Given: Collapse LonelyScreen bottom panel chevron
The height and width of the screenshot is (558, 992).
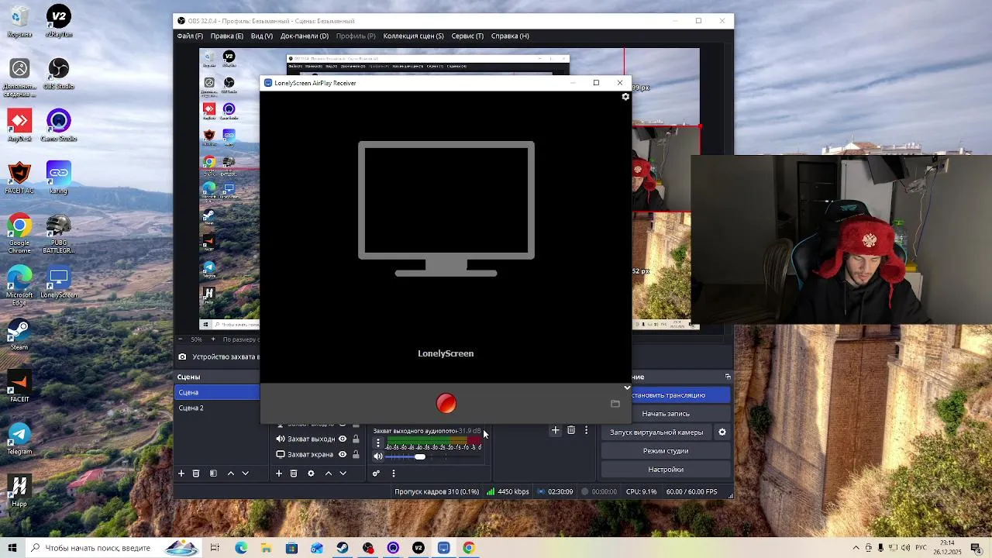Looking at the screenshot, I should coord(627,387).
